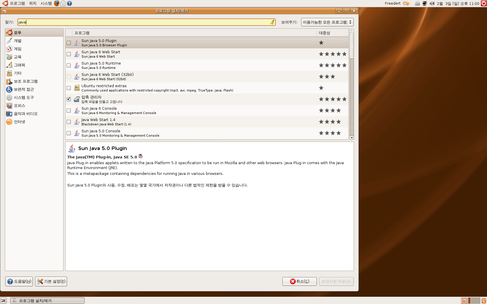
Task: Open the 인터넷 internet category
Action: pyautogui.click(x=34, y=122)
